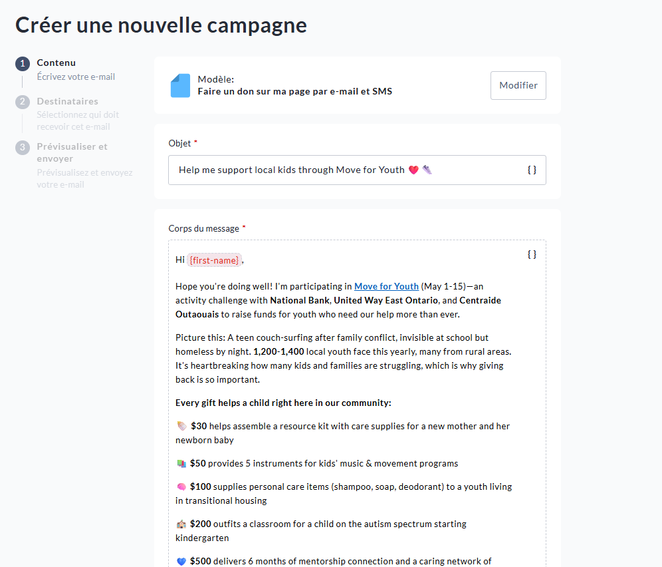Click step 1 circle for Contenu

point(23,64)
